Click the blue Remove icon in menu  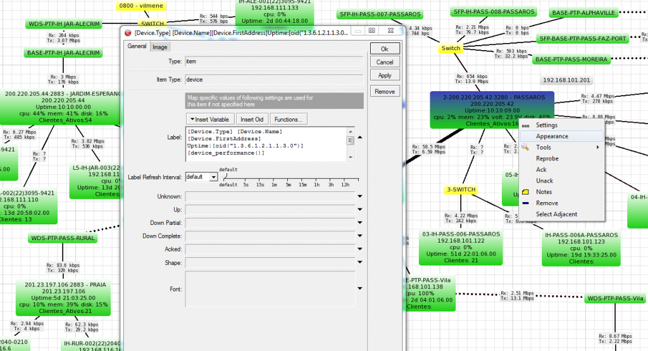525,203
